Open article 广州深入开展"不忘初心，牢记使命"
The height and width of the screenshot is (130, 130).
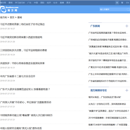point(26,102)
